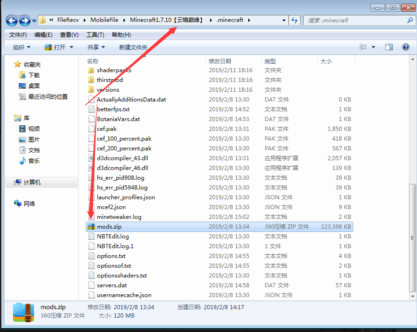Image resolution: width=417 pixels, height=332 pixels.
Task: Open the address bar history dropdown
Action: click(284, 20)
